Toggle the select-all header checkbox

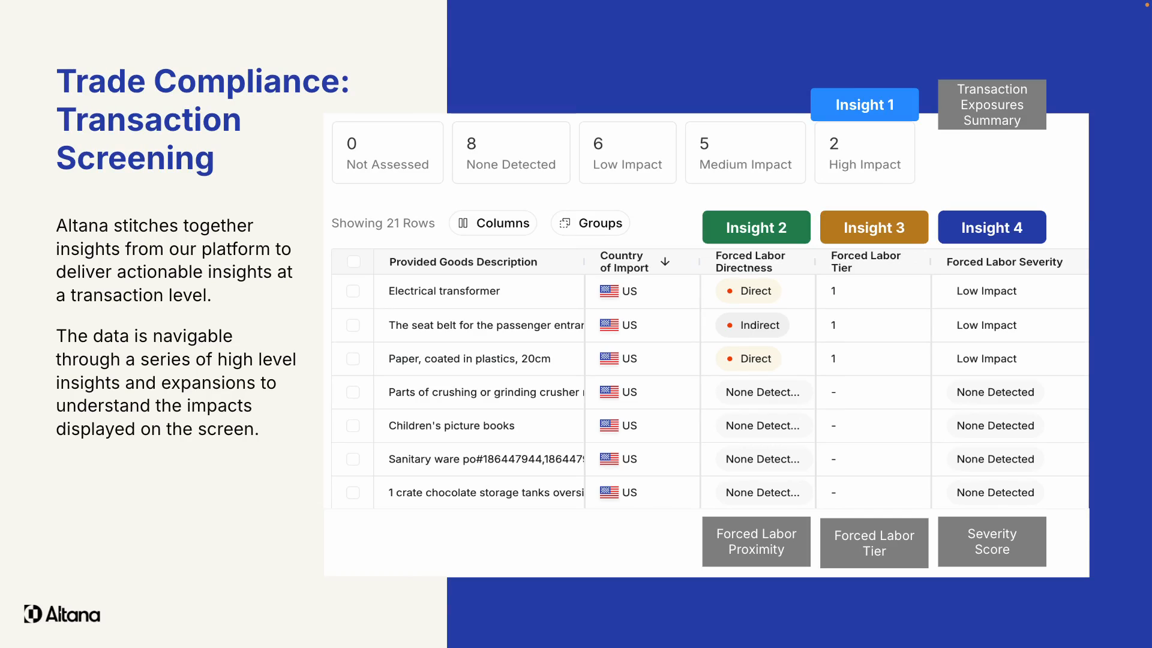(x=354, y=262)
